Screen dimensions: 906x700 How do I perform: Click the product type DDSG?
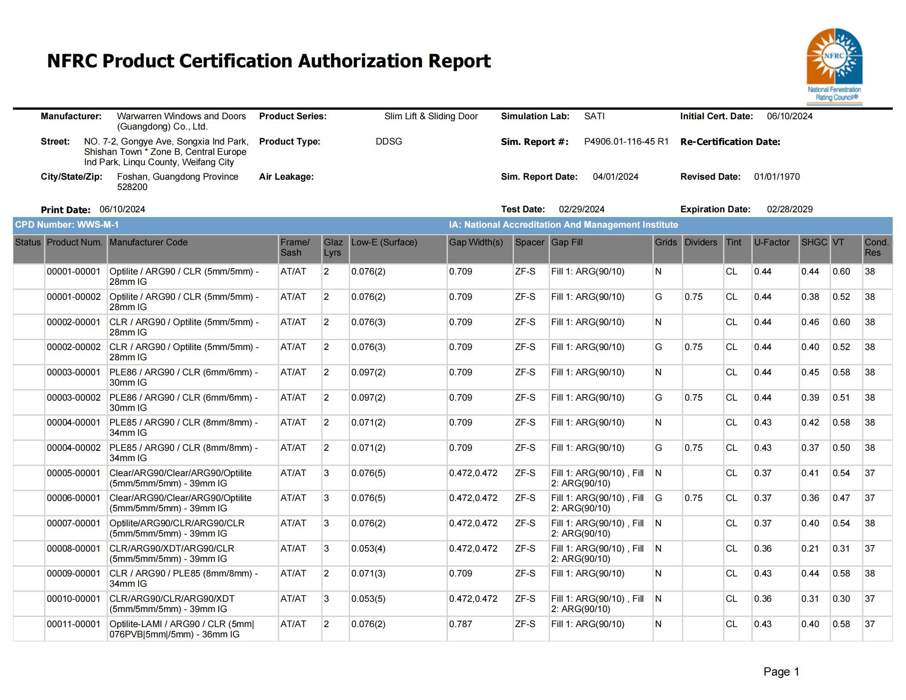click(x=389, y=142)
